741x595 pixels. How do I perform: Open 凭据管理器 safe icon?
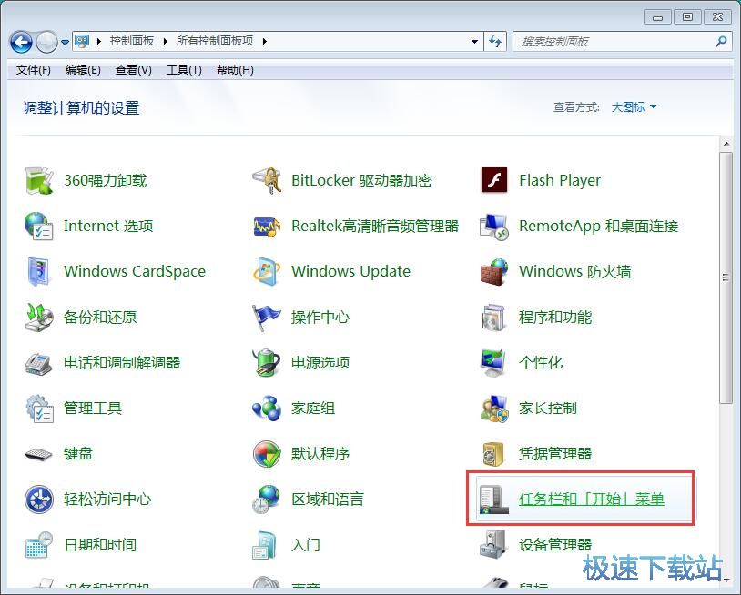tap(494, 454)
